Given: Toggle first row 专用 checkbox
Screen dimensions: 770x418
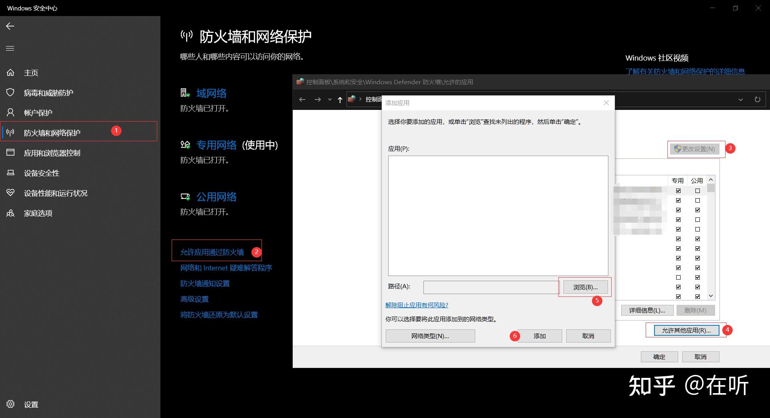Looking at the screenshot, I should tap(678, 191).
